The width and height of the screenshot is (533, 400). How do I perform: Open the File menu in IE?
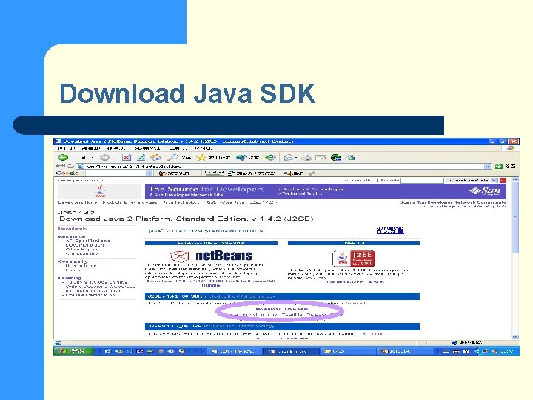(66, 148)
